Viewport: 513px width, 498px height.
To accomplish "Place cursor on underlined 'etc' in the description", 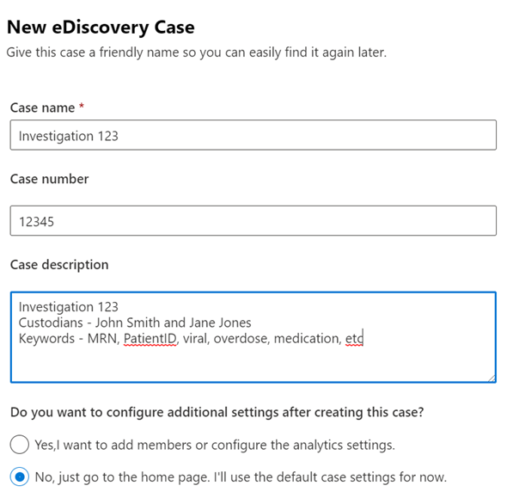I will [354, 339].
